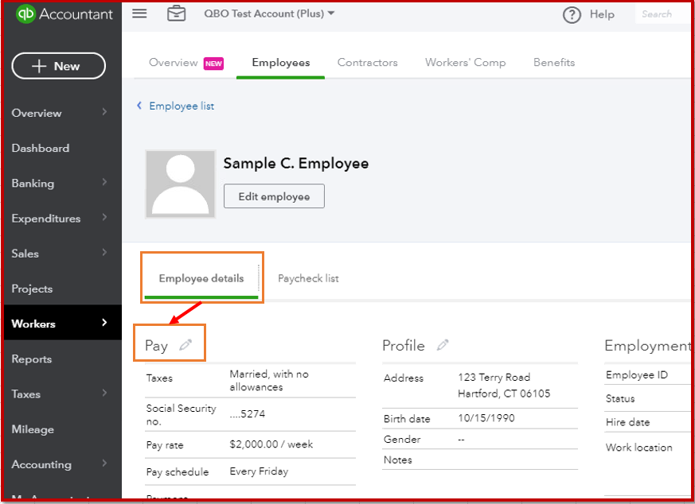Click the Edit employee button
The width and height of the screenshot is (695, 504).
click(x=274, y=196)
